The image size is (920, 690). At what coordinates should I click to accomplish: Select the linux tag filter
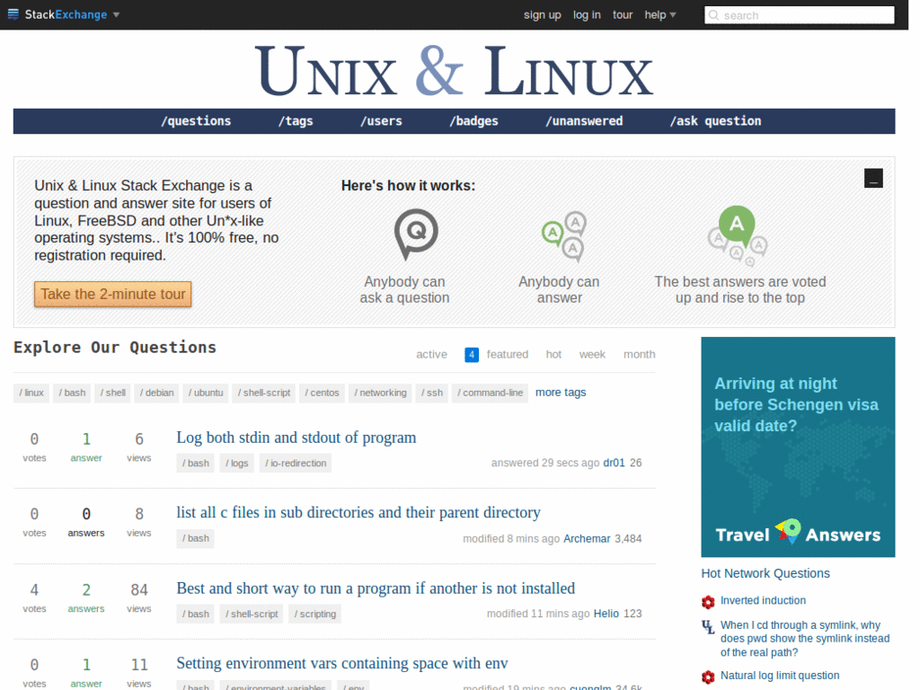coord(31,393)
